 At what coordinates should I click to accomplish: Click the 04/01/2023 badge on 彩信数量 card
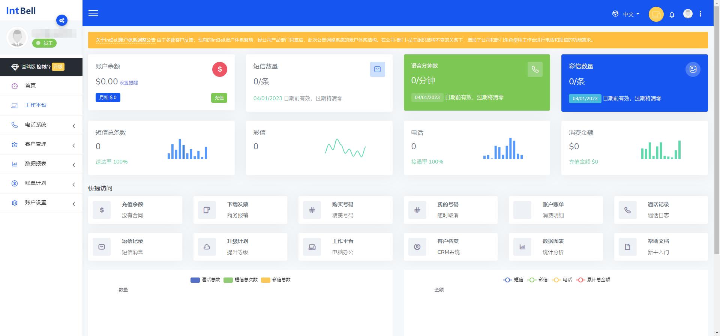coord(585,98)
